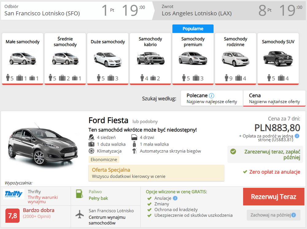307x229 pixels.
Task: Click the 7,8 rating badge
Action: 13,215
